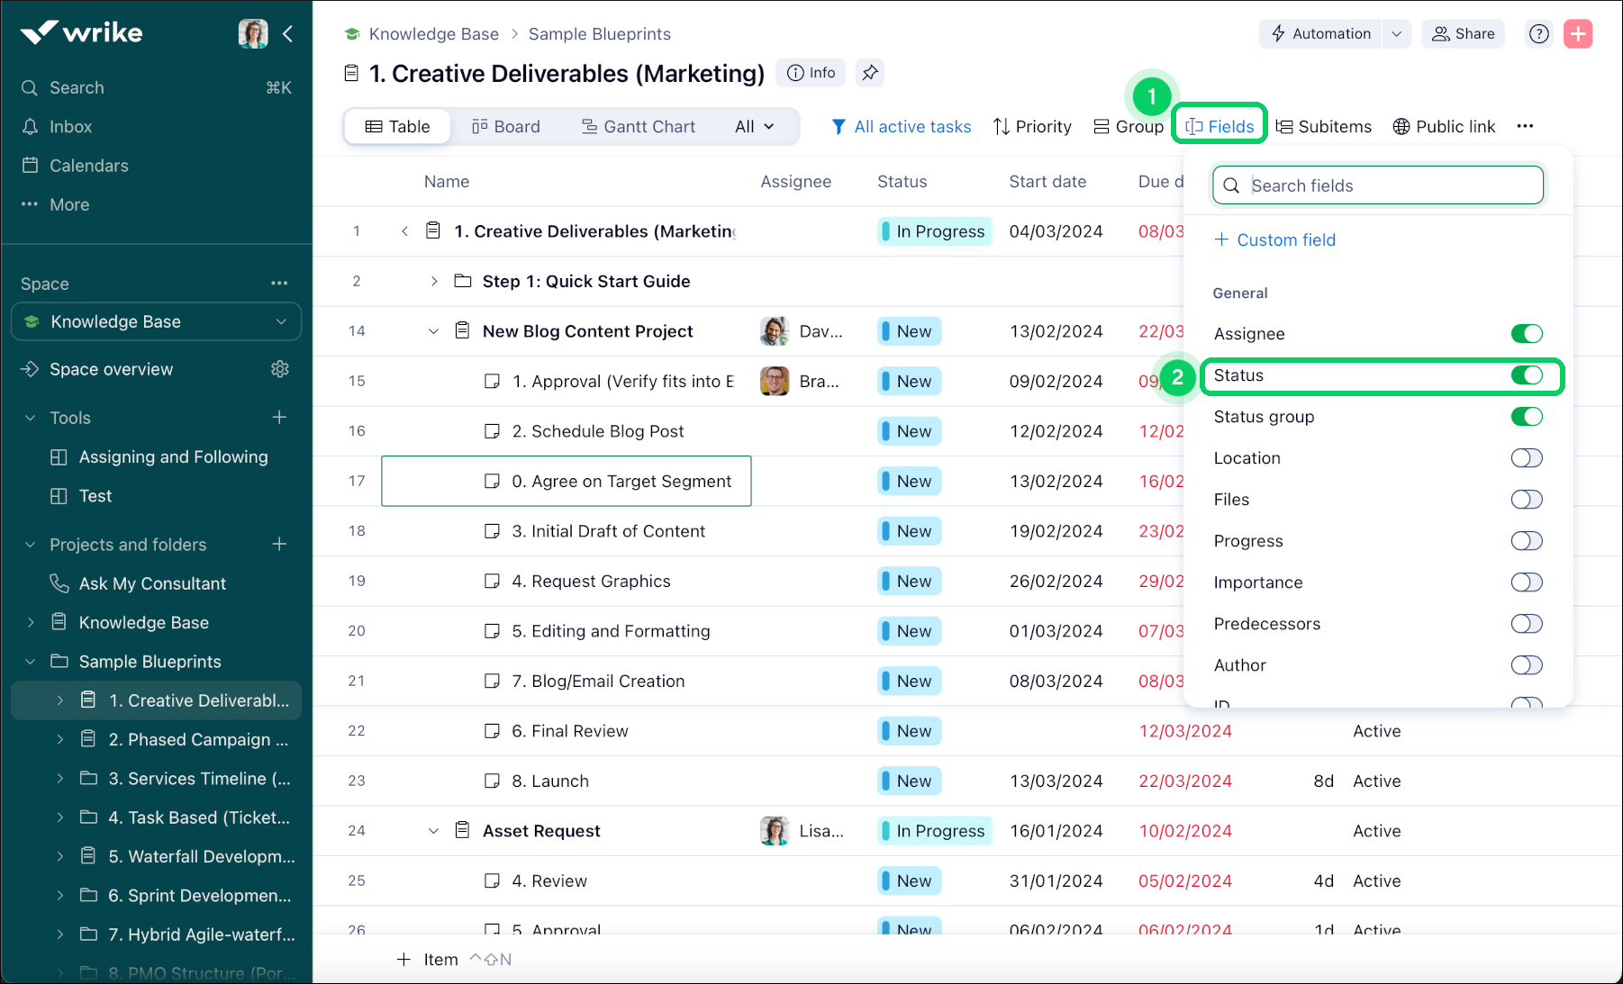Open Space section ellipsis menu
Viewport: 1623px width, 984px height.
(x=279, y=284)
